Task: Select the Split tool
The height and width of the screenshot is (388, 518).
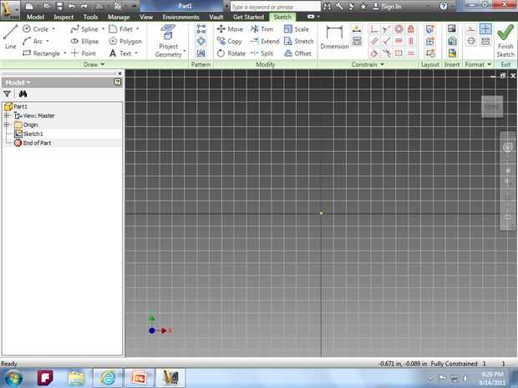Action: coord(262,53)
